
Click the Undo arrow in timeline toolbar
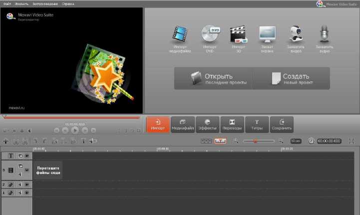[35, 141]
